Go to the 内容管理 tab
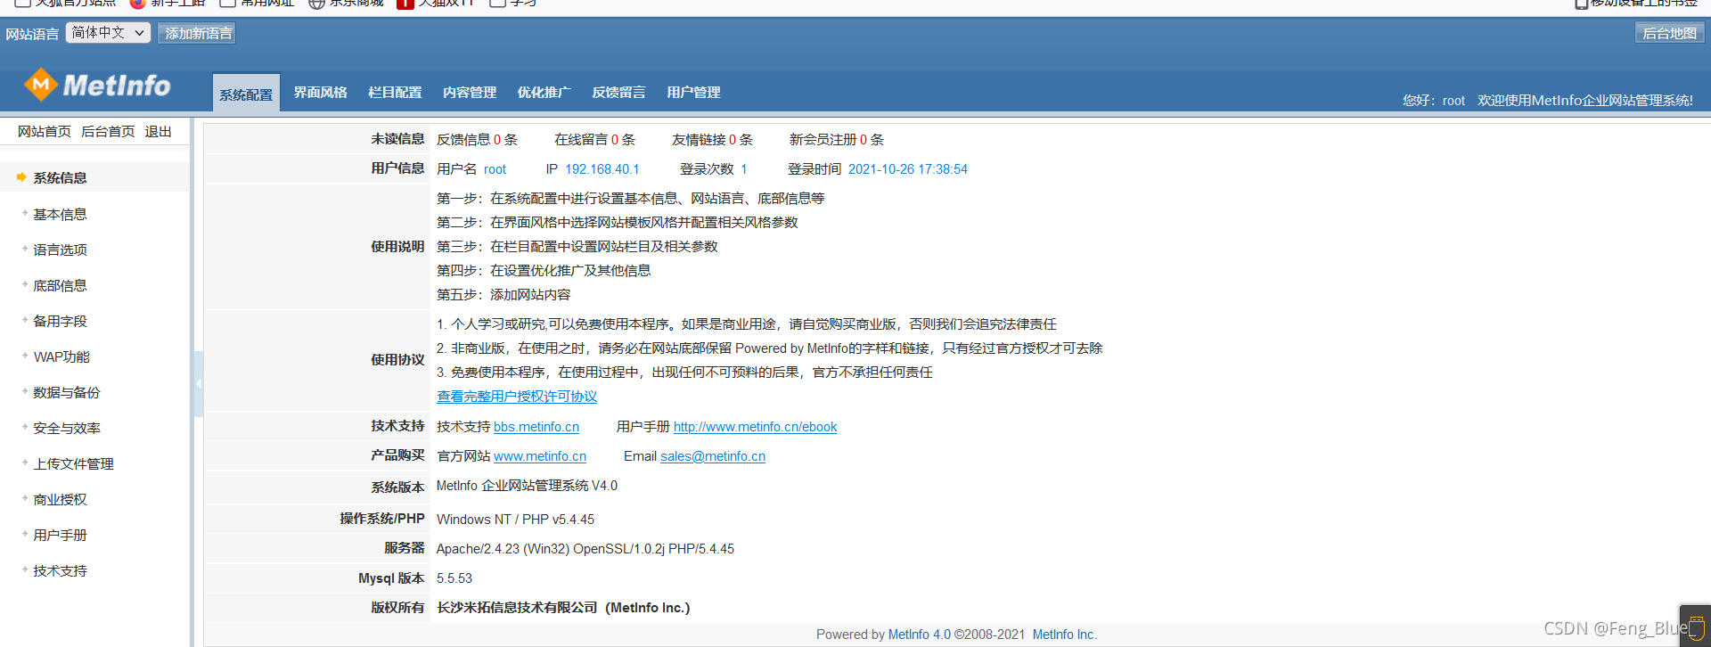The width and height of the screenshot is (1711, 647). [470, 93]
